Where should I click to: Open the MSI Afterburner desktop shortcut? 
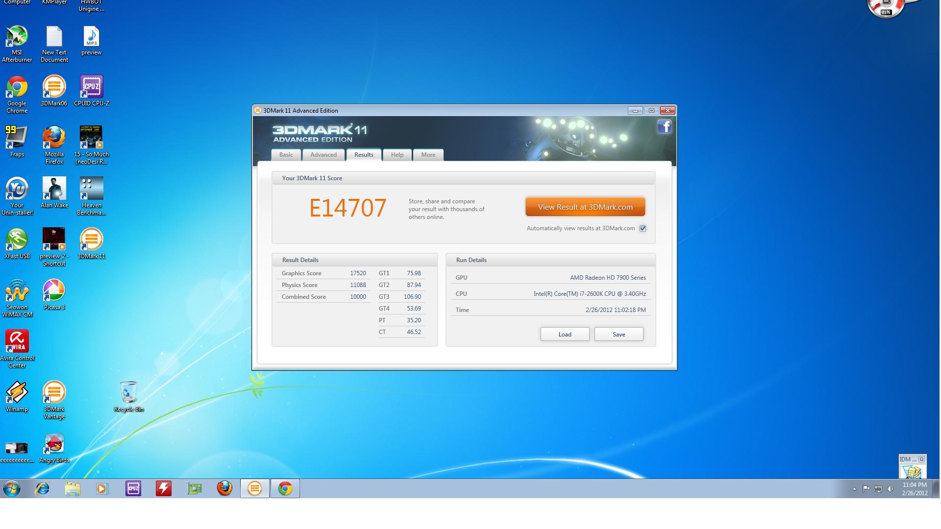click(17, 43)
